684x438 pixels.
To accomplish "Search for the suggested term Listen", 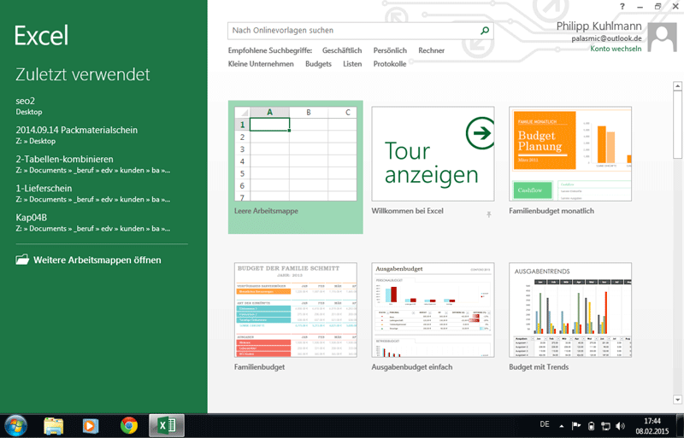I will click(352, 64).
